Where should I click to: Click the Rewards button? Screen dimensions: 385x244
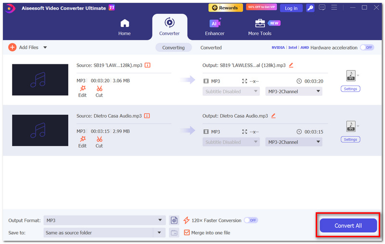(225, 8)
